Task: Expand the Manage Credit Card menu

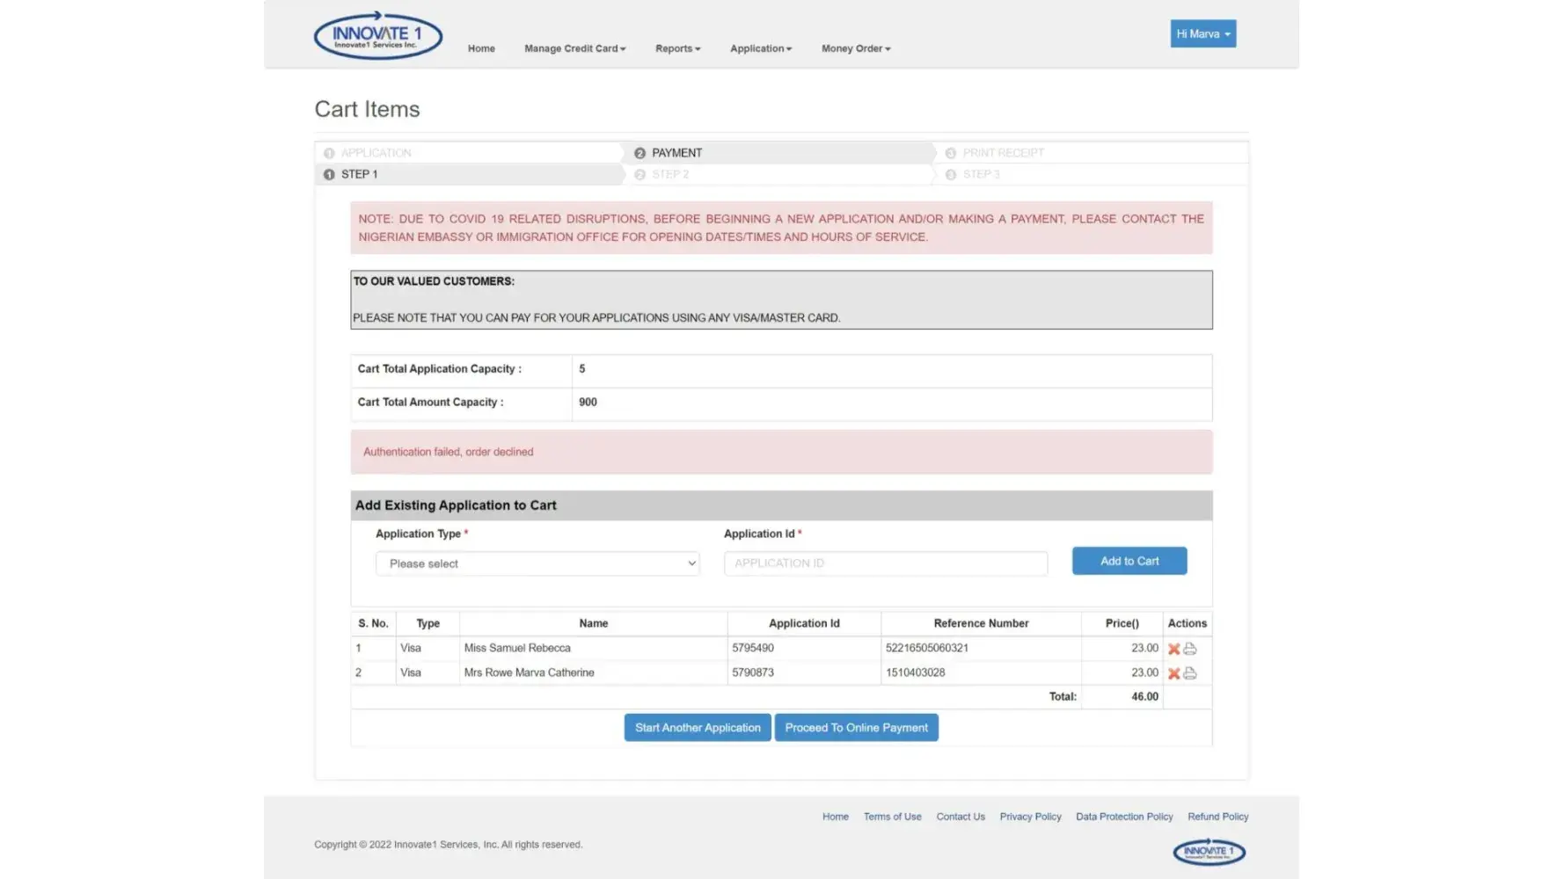Action: coord(574,48)
